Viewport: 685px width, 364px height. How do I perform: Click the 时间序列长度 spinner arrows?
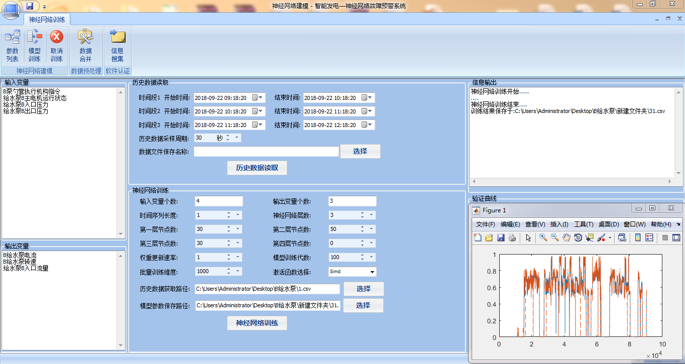coord(229,215)
